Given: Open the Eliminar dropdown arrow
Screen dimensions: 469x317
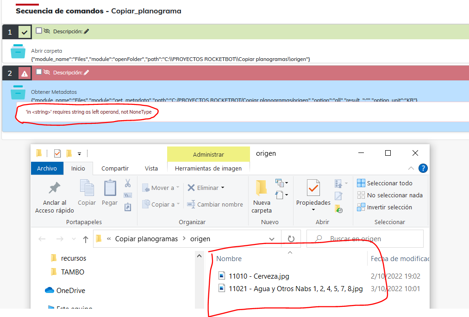Looking at the screenshot, I should [223, 188].
